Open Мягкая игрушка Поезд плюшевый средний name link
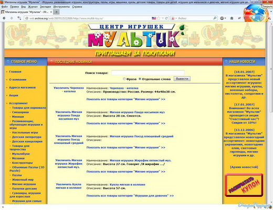This screenshot has width=273, height=210. pos(141,136)
